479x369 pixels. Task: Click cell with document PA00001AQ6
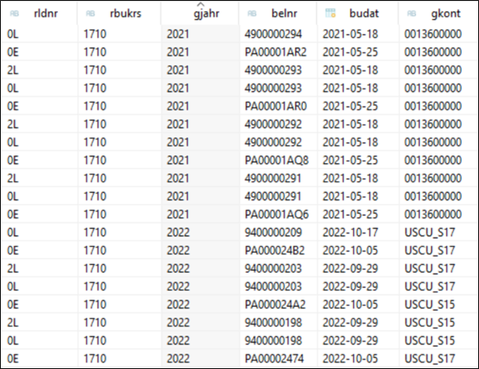279,214
